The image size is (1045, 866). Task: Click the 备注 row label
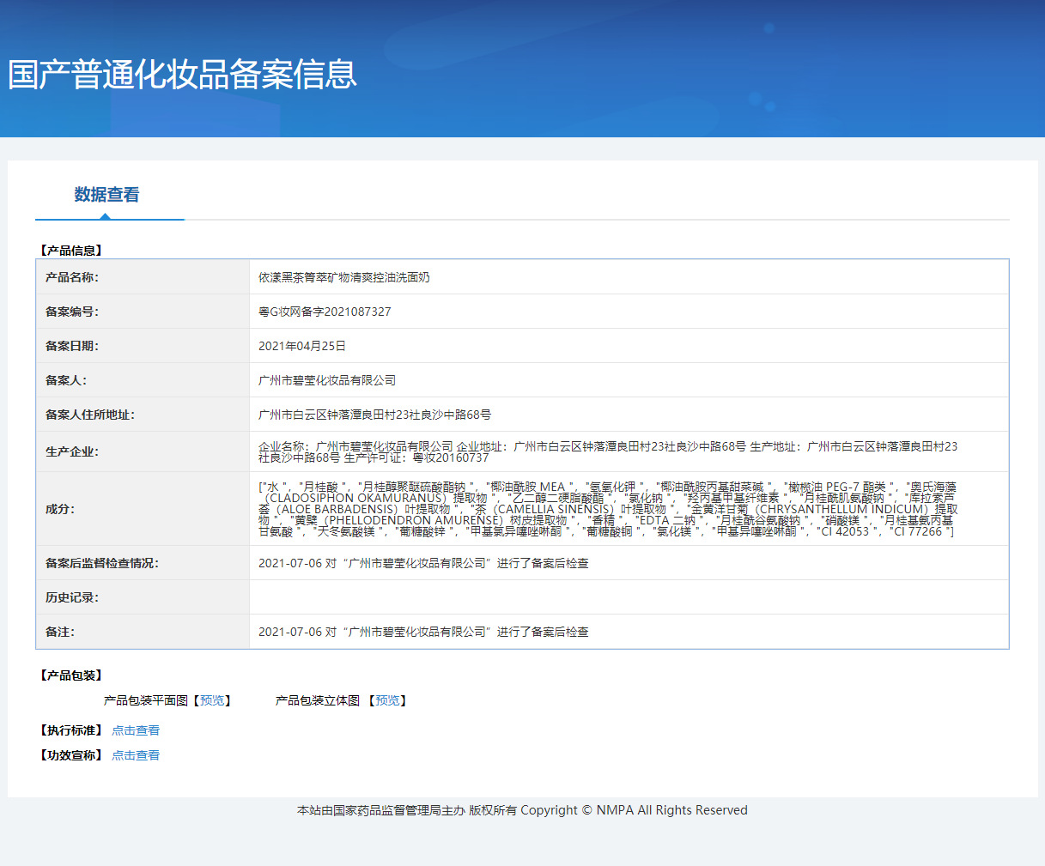60,632
